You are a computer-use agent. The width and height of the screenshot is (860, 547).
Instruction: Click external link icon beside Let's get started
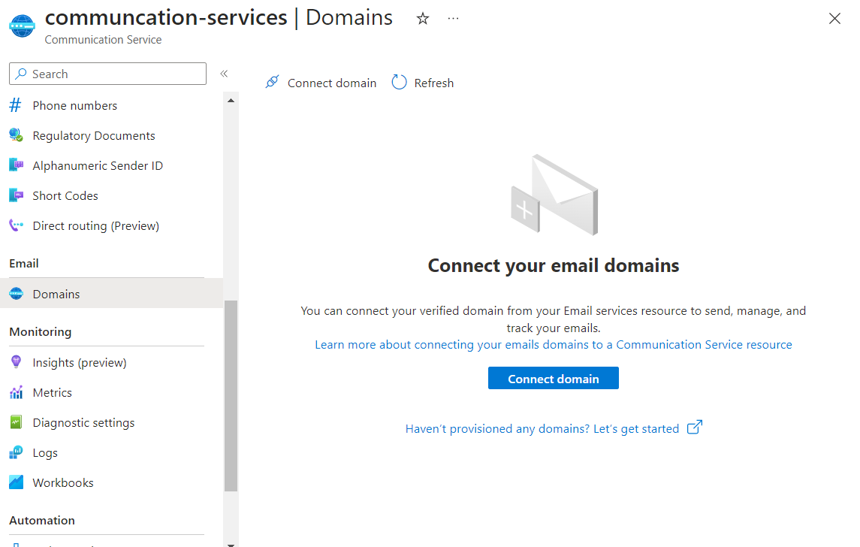pos(694,428)
